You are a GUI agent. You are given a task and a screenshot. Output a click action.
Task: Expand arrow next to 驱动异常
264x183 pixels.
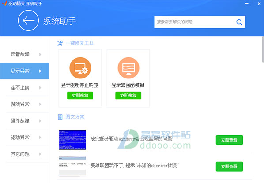[40, 138]
